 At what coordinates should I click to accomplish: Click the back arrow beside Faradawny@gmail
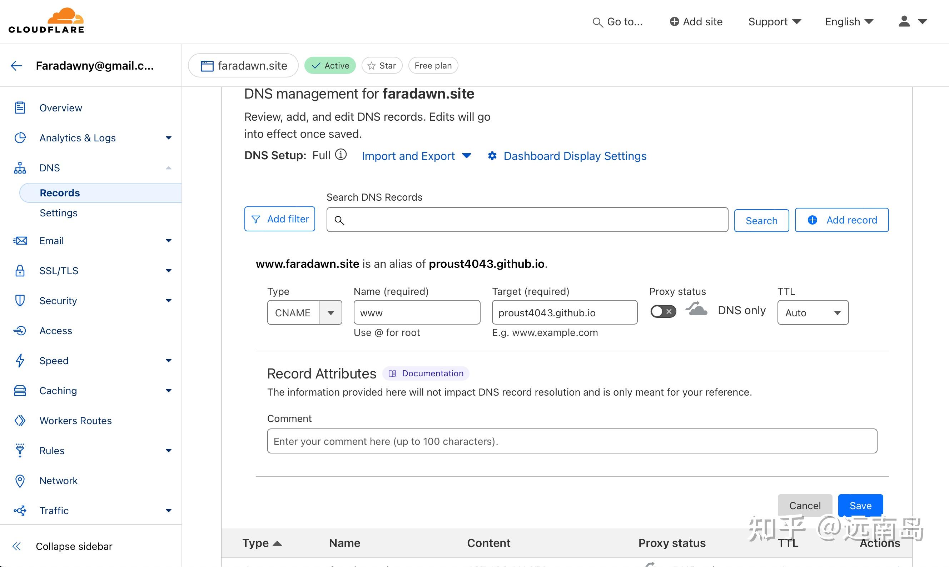tap(16, 65)
